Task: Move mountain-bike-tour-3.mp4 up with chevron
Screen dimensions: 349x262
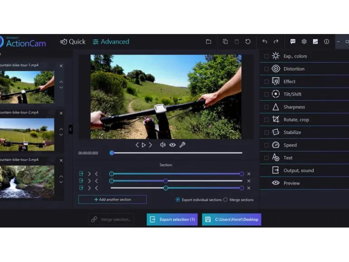Action: pos(61,176)
